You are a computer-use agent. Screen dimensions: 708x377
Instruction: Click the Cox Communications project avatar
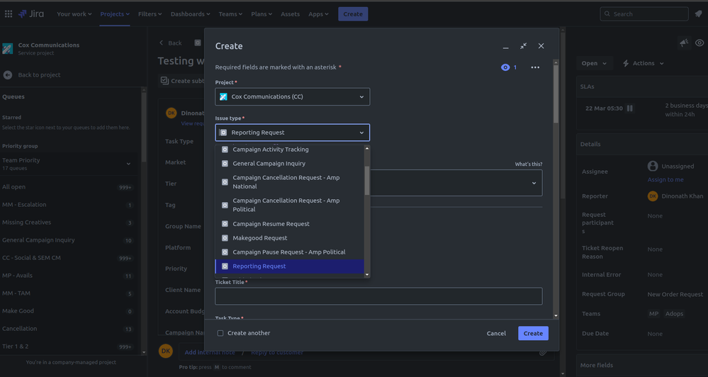click(8, 48)
